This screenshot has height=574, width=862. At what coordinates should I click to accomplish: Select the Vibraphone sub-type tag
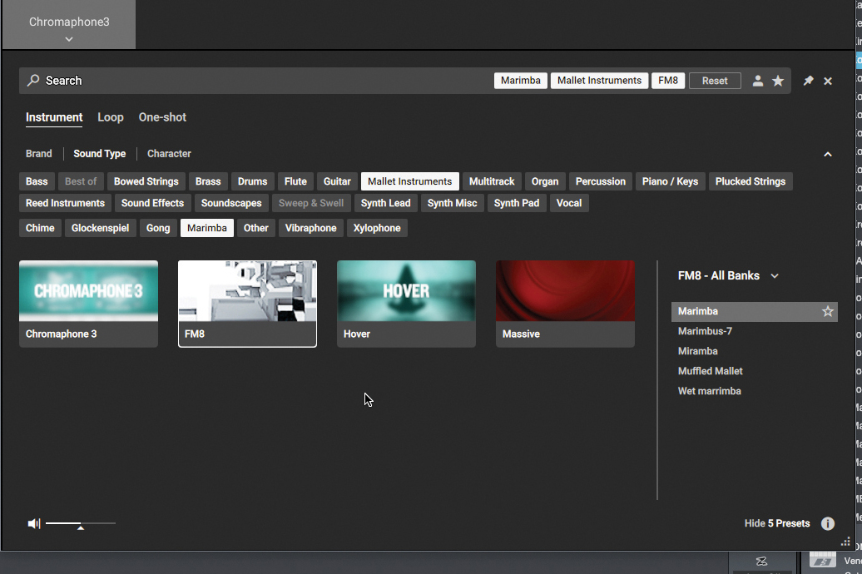tap(310, 228)
